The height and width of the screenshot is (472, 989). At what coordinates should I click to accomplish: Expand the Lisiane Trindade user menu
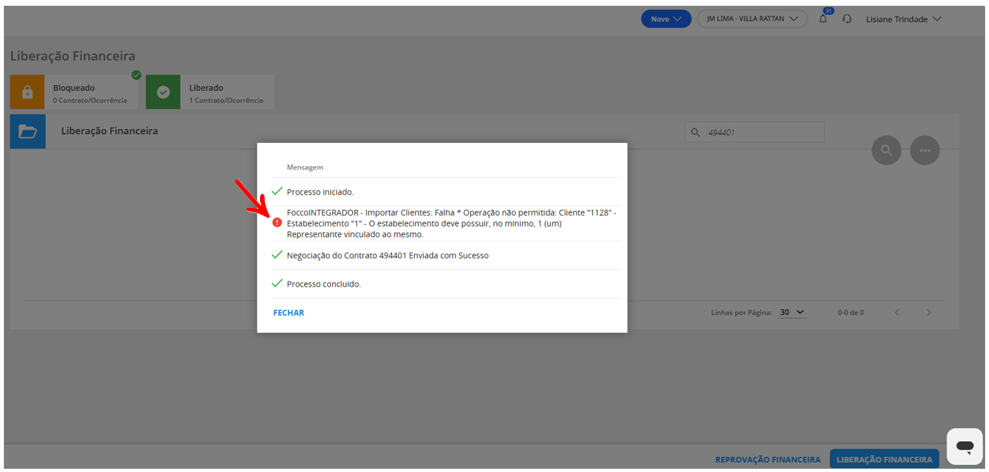(x=903, y=19)
